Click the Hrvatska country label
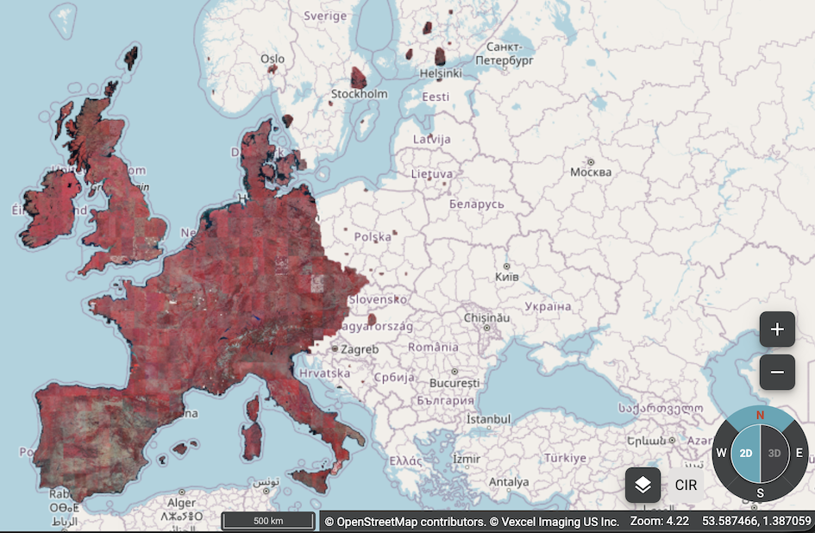 point(325,373)
